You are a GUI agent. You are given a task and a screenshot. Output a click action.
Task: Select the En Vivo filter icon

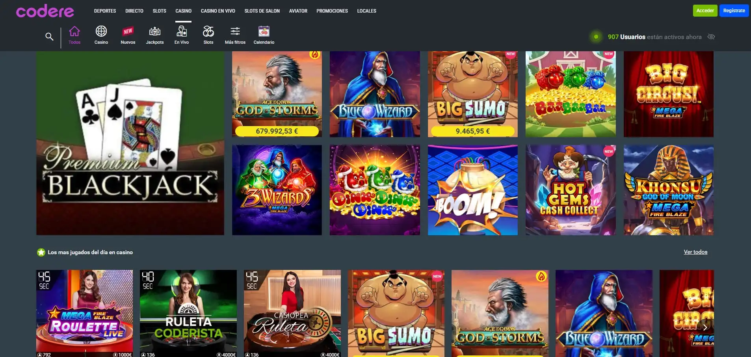[182, 31]
